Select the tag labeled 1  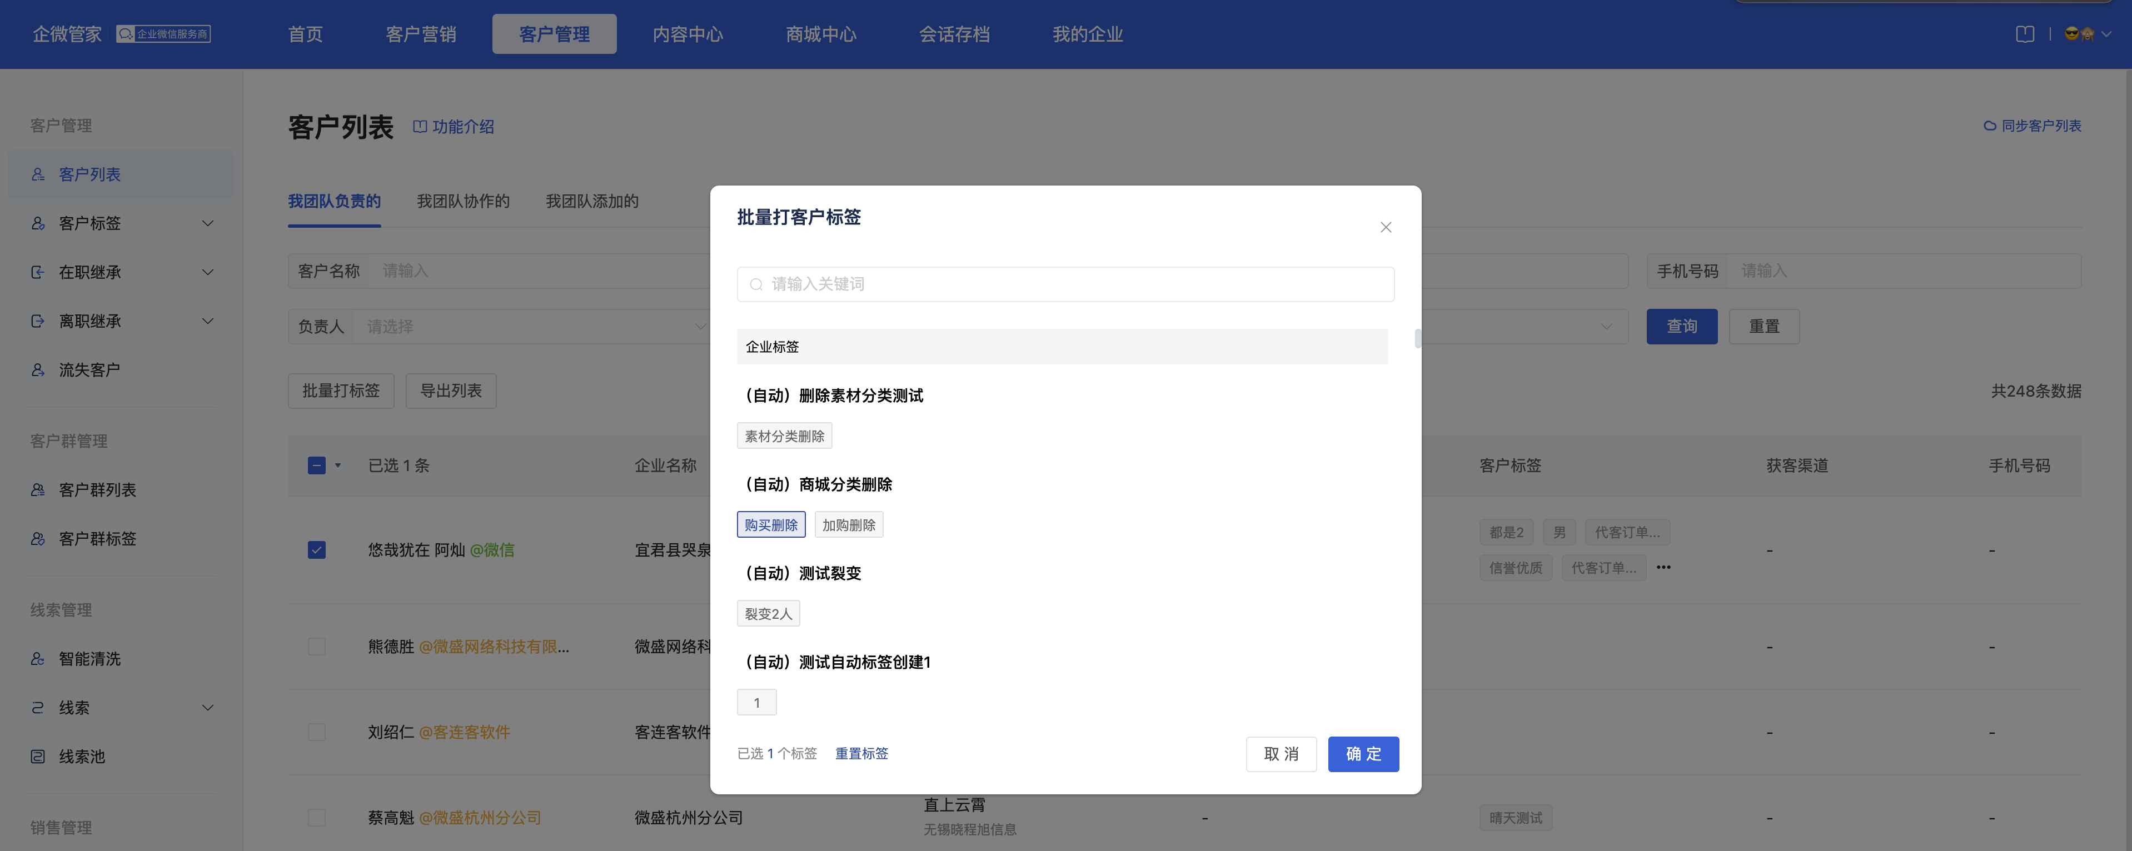tap(756, 702)
